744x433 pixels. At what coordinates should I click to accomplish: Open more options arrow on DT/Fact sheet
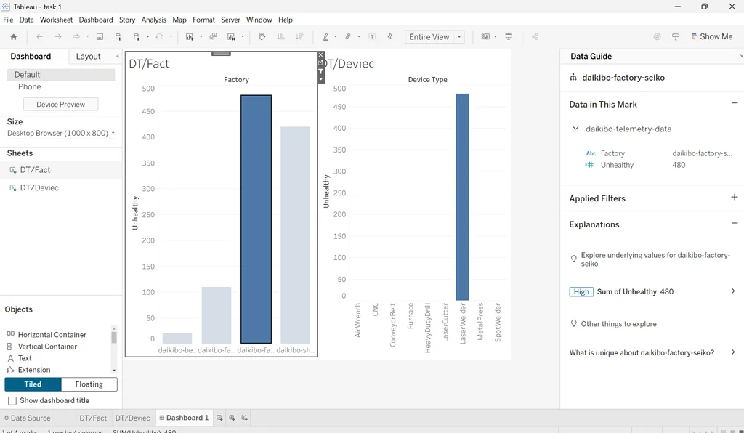[x=320, y=79]
